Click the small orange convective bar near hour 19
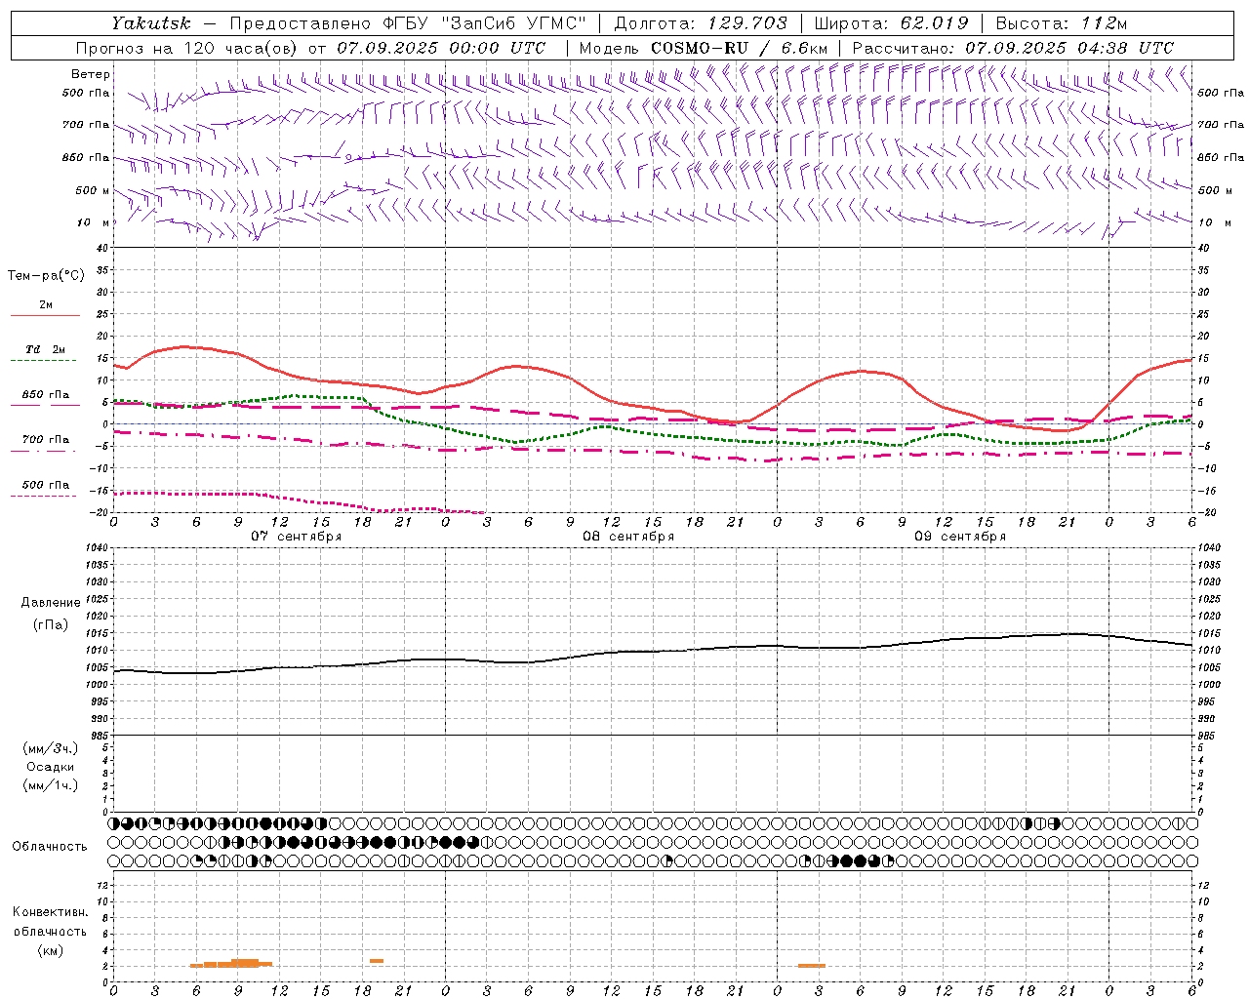 click(377, 961)
